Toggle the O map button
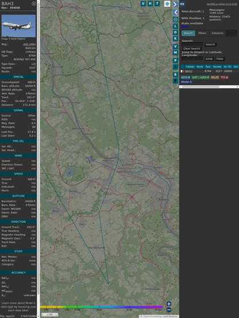The height and width of the screenshot is (318, 239). (x=175, y=32)
